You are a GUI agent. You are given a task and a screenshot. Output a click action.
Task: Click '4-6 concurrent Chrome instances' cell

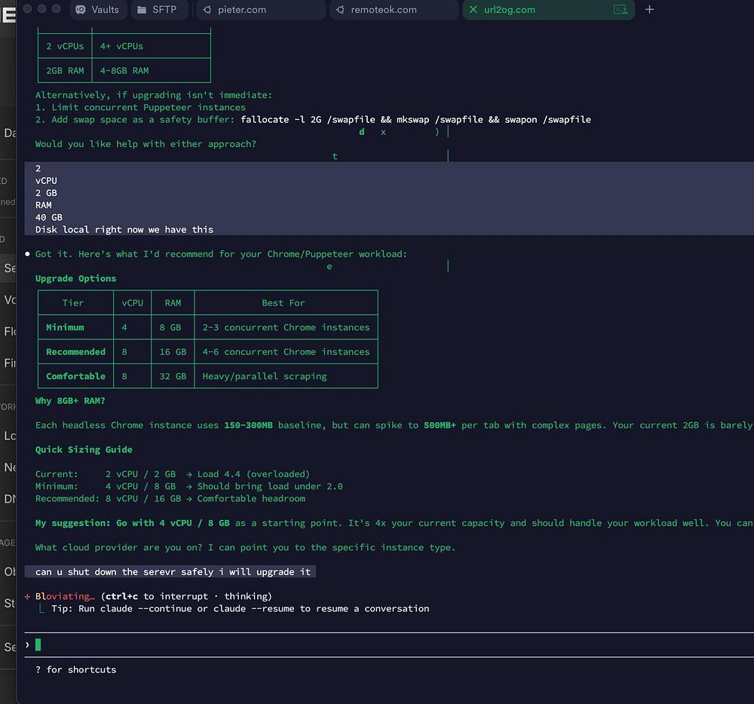pyautogui.click(x=286, y=352)
